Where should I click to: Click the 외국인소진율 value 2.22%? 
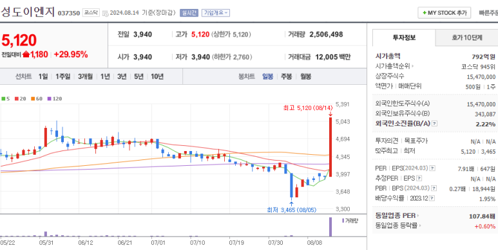coord(485,124)
